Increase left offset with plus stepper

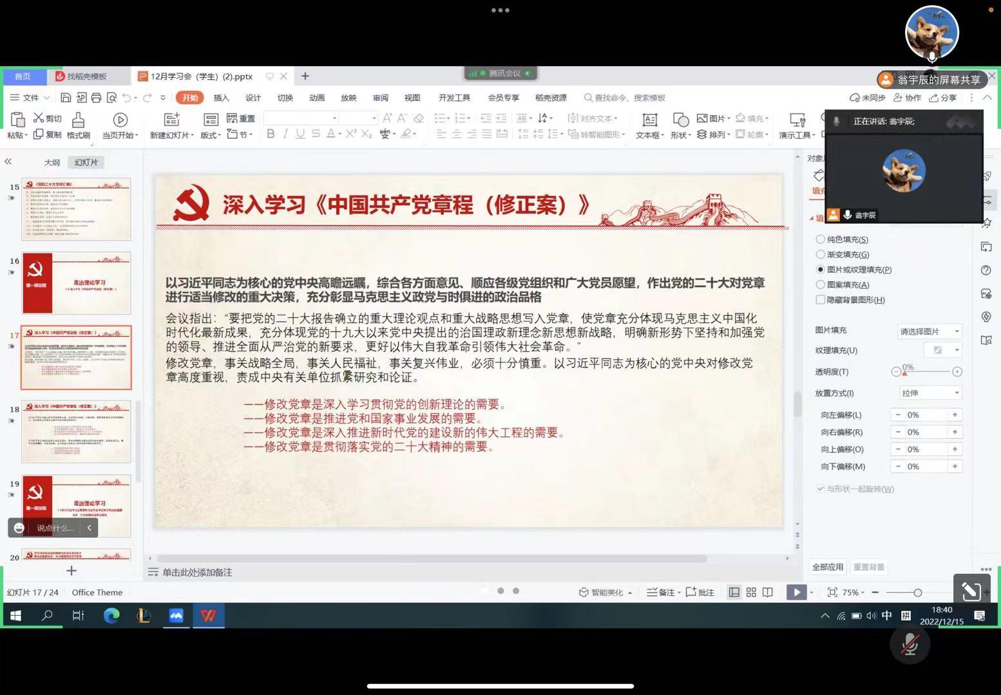click(955, 414)
